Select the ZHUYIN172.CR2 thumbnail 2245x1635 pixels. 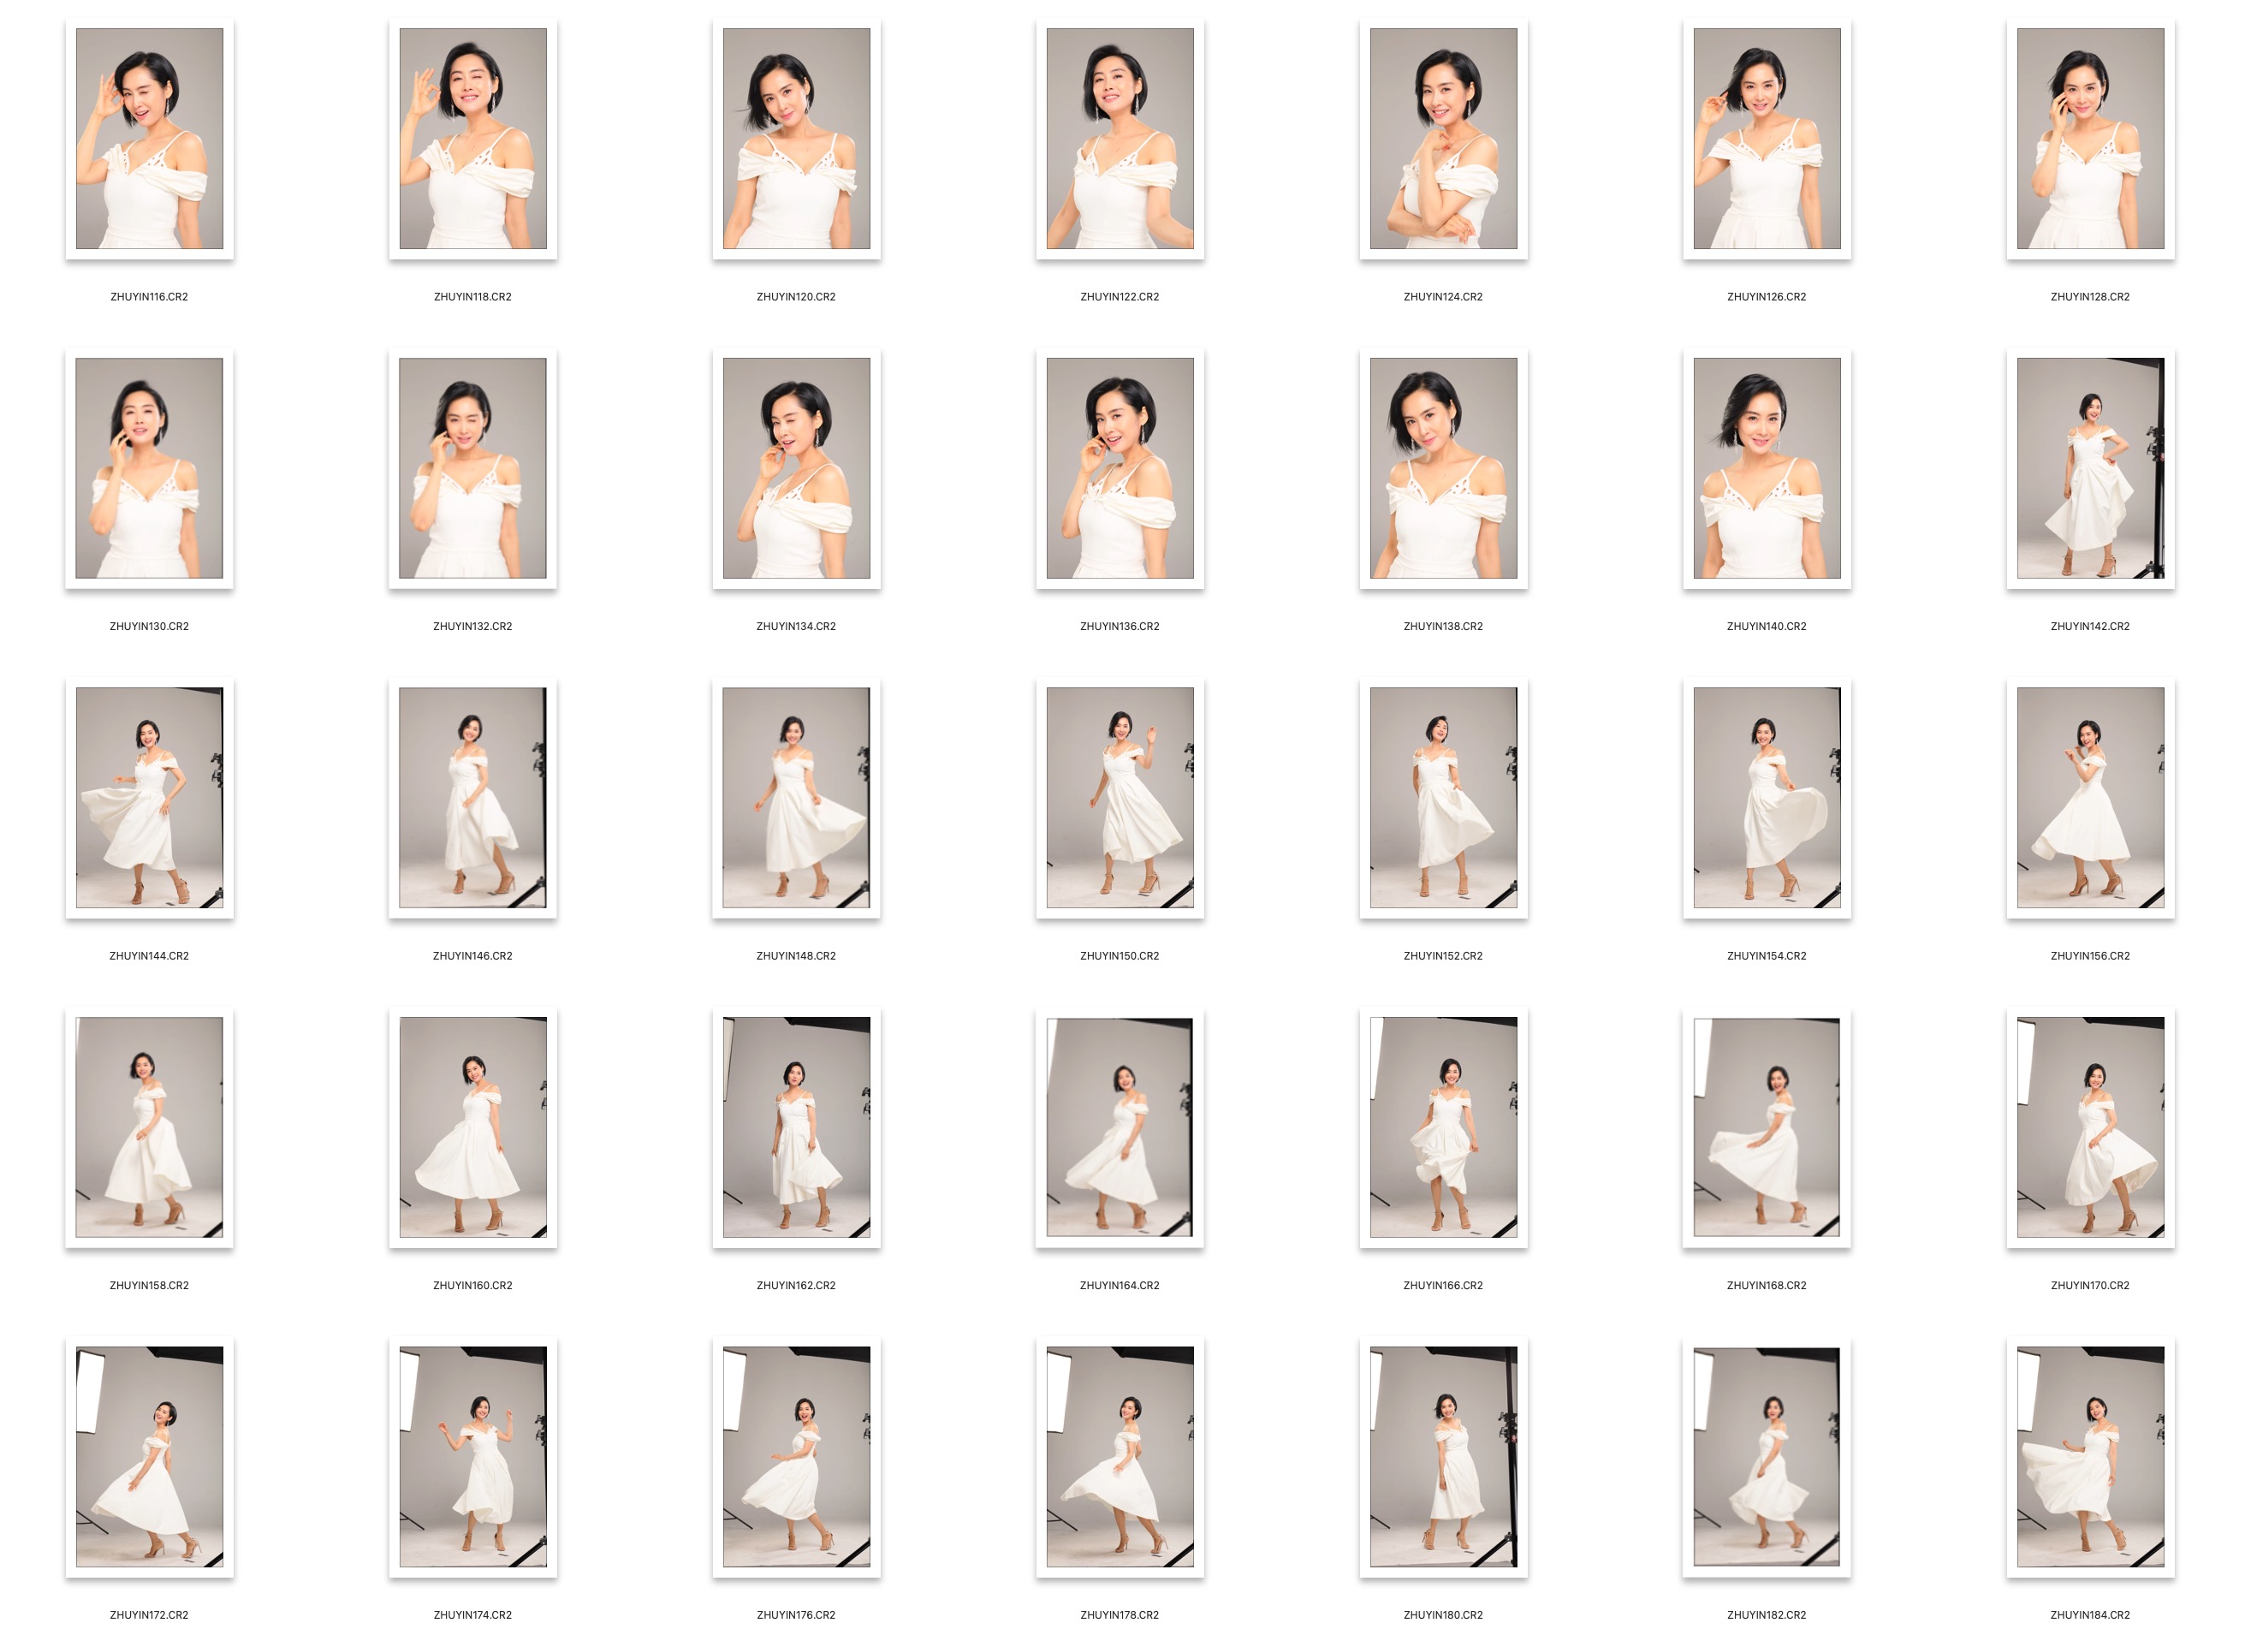150,1458
